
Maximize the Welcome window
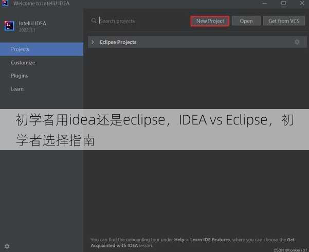coord(283,3)
